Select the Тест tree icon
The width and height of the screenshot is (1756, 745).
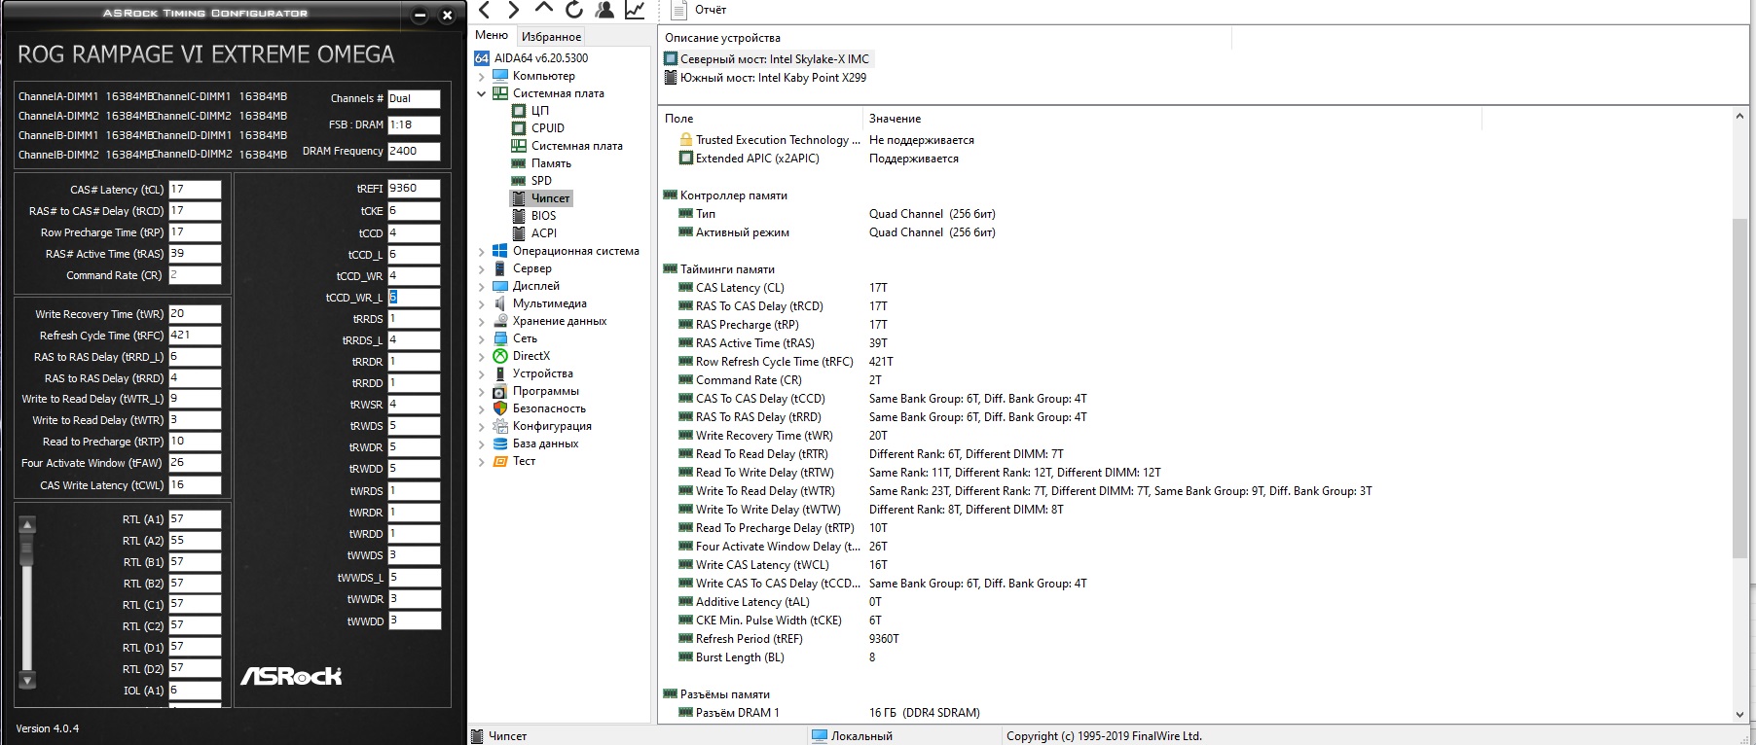click(500, 461)
